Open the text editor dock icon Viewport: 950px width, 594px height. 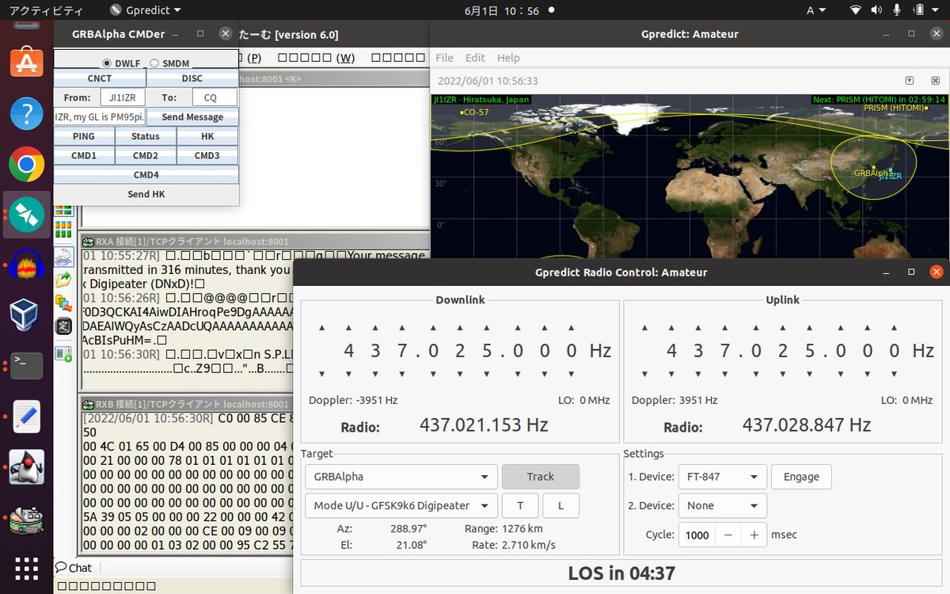click(26, 417)
